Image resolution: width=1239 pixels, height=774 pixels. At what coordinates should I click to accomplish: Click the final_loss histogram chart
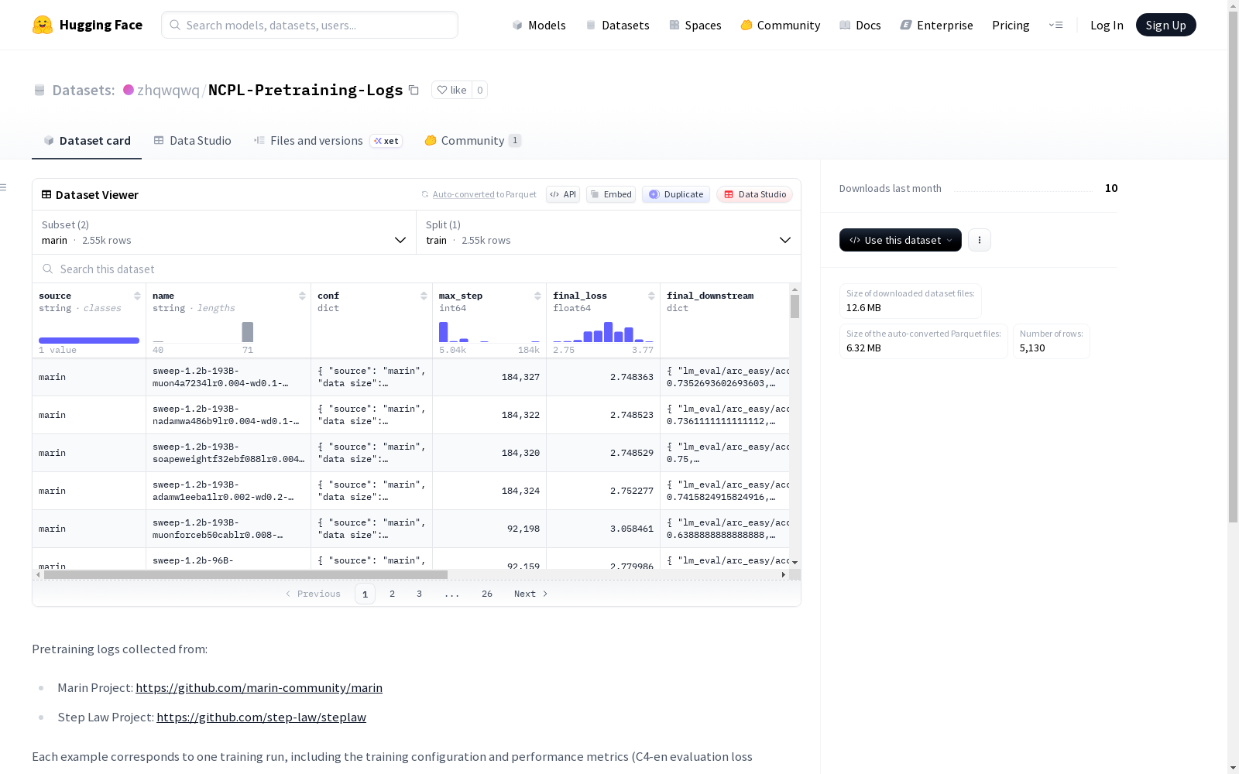click(x=603, y=331)
